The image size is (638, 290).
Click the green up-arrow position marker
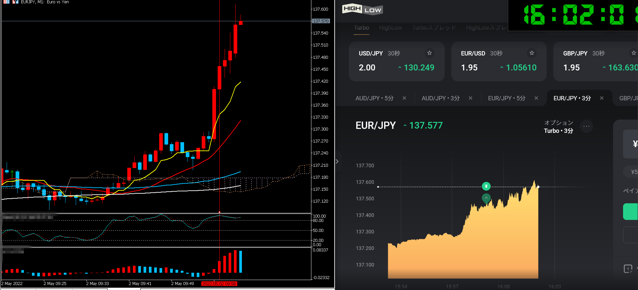coord(486,198)
